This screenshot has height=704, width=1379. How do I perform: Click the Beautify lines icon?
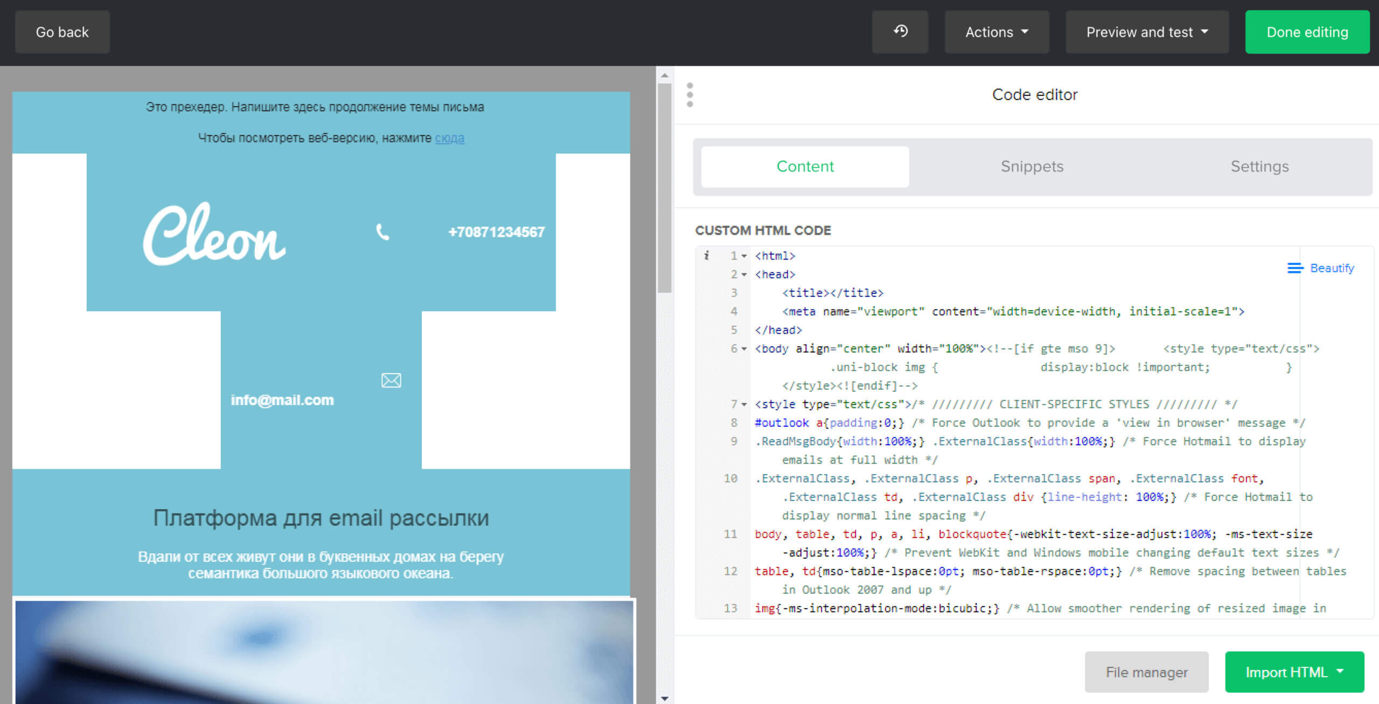click(1295, 268)
